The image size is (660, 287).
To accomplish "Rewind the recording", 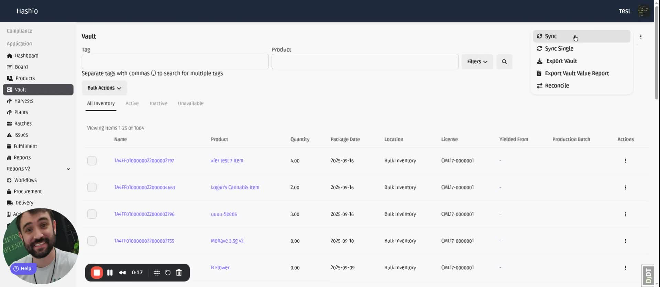I will [x=122, y=273].
